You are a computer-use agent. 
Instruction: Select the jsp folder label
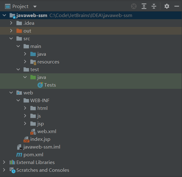point(40,124)
